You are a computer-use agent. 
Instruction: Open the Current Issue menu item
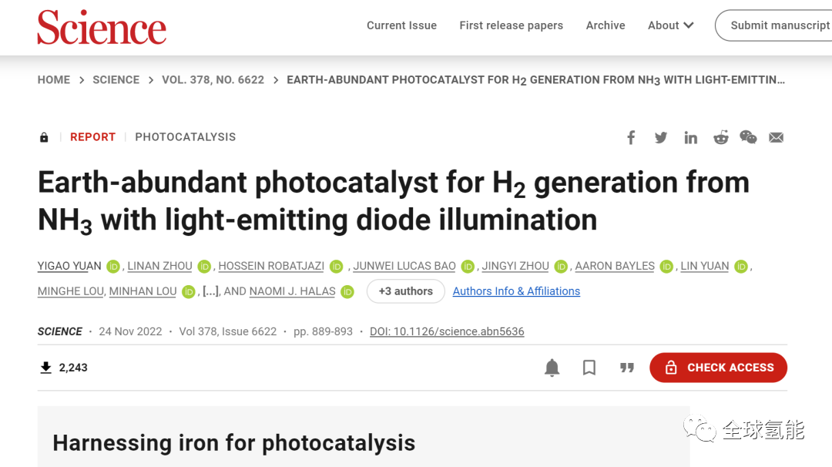coord(401,25)
